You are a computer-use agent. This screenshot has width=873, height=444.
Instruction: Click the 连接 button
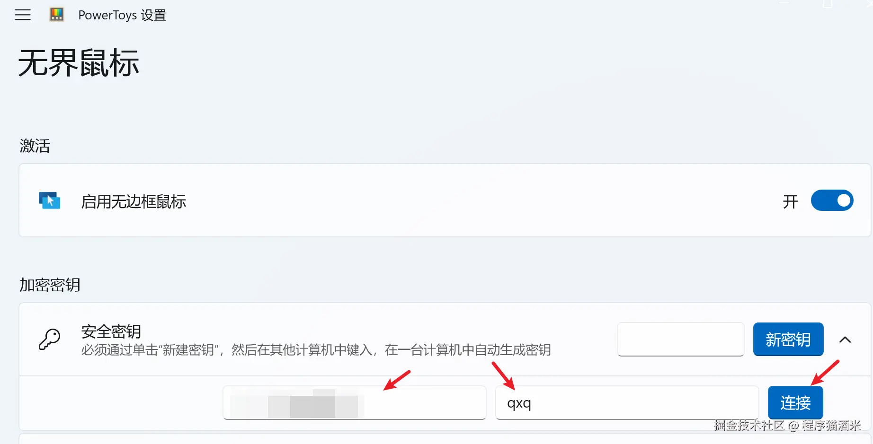[795, 402]
